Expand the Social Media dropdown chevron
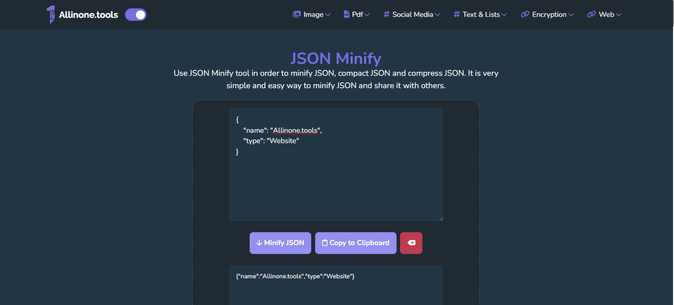The width and height of the screenshot is (674, 305). [x=437, y=15]
